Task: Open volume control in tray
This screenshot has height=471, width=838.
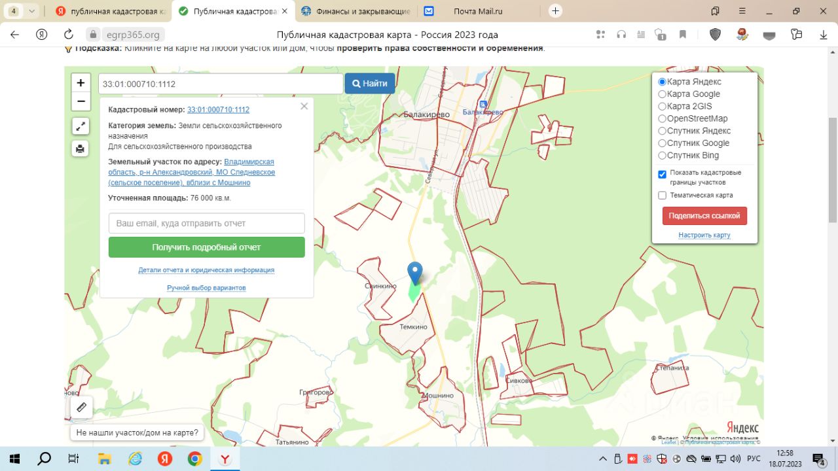Action: point(735,459)
